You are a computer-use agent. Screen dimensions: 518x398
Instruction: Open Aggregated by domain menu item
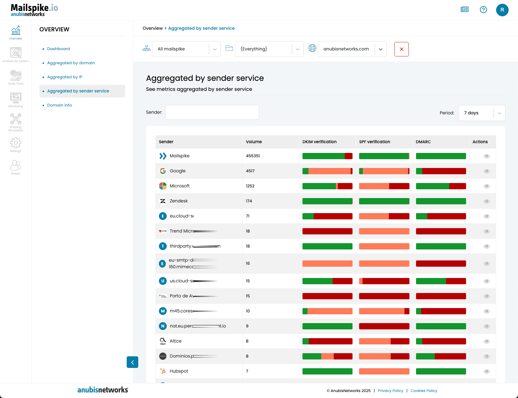(71, 63)
